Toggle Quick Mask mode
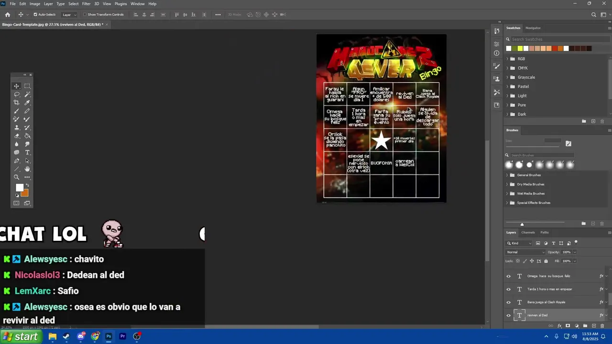The height and width of the screenshot is (344, 612). point(17,203)
